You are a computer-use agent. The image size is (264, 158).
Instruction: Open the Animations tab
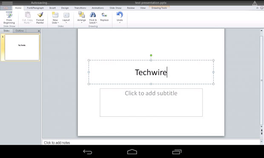[x=98, y=8]
